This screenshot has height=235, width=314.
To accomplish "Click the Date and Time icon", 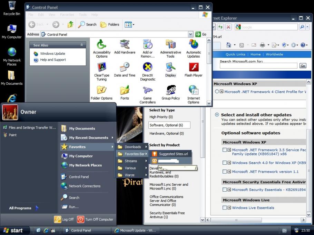I will coord(125,68).
